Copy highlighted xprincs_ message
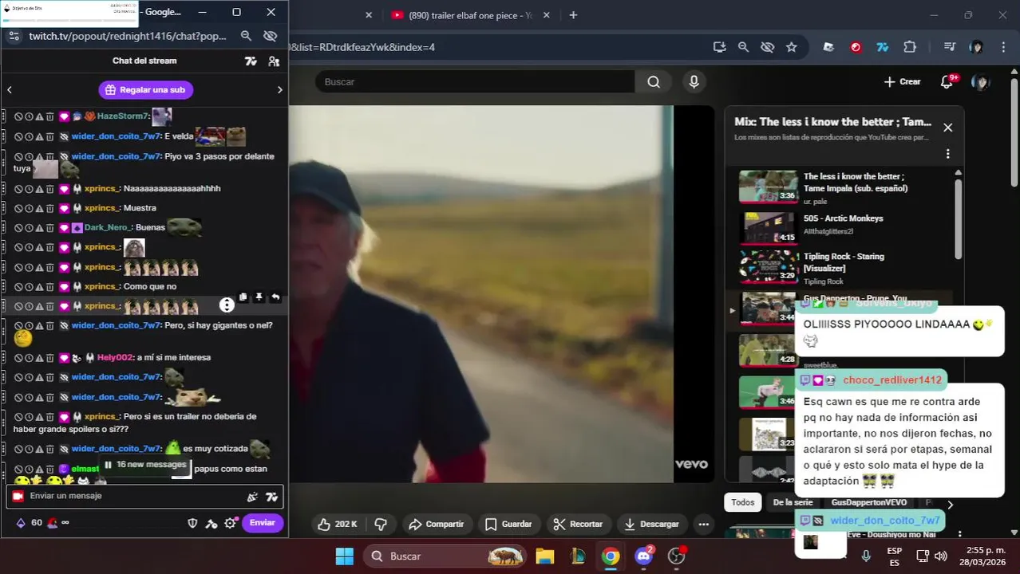This screenshot has height=574, width=1020. [243, 297]
